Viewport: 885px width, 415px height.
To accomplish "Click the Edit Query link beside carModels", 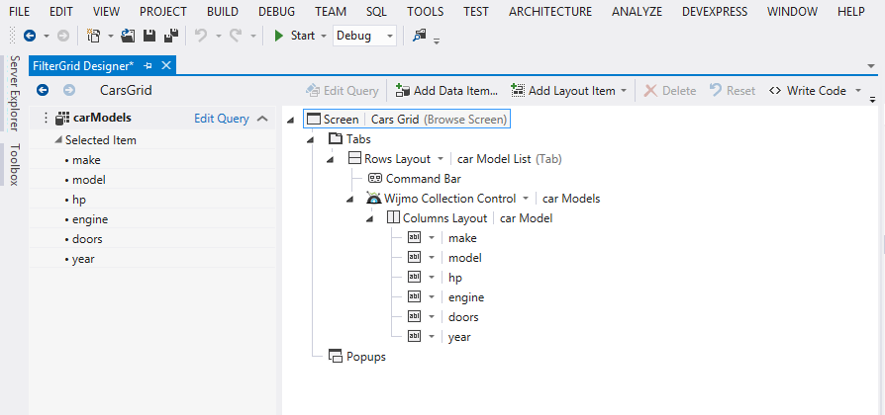I will [x=221, y=119].
